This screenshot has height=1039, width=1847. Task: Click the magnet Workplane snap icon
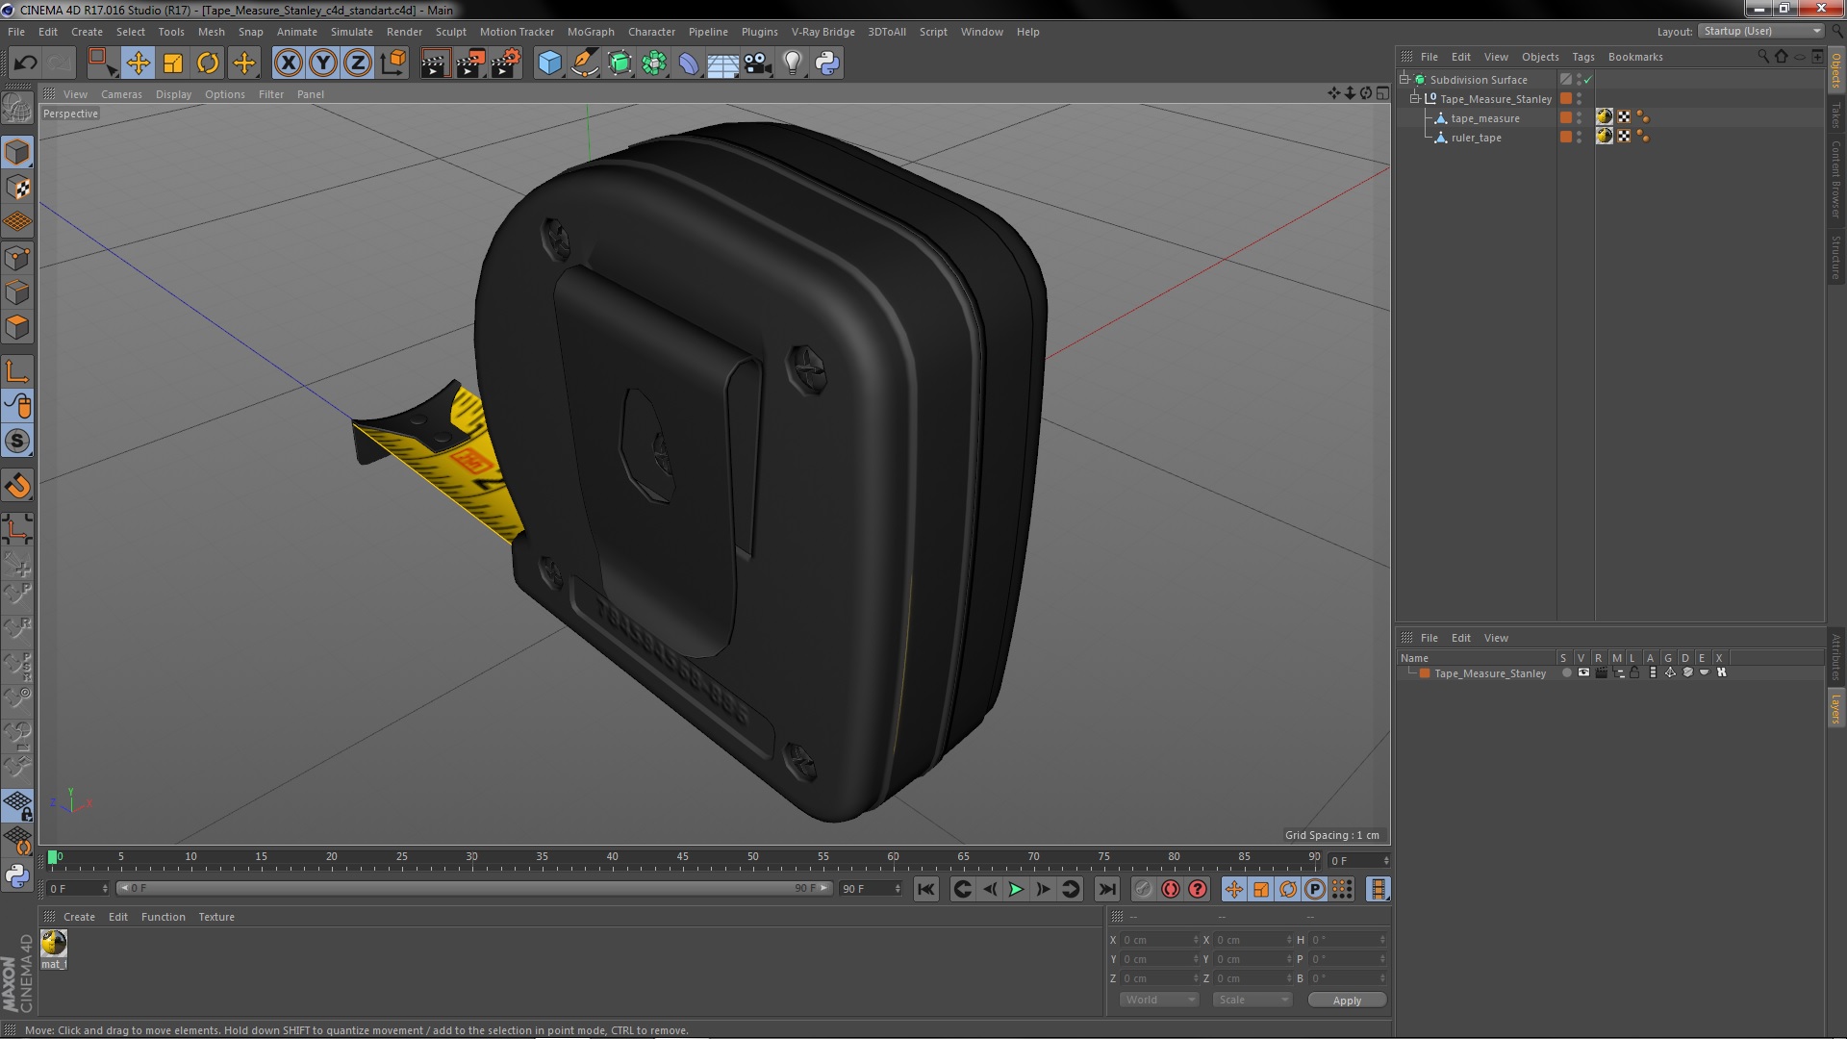(x=17, y=486)
